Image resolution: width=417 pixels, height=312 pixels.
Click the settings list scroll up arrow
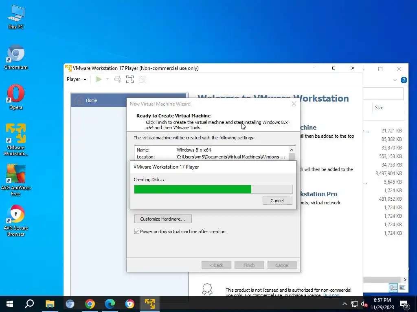point(292,150)
